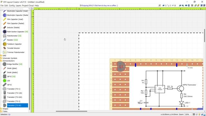The image size is (206, 116).
Task: Open the File menu
Action: click(2, 5)
